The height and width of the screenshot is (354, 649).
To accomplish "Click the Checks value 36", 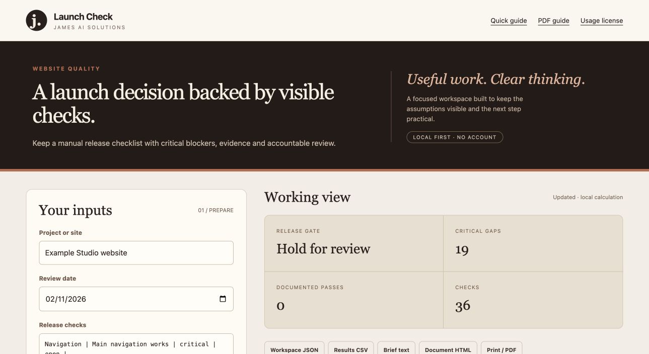I will click(x=463, y=305).
